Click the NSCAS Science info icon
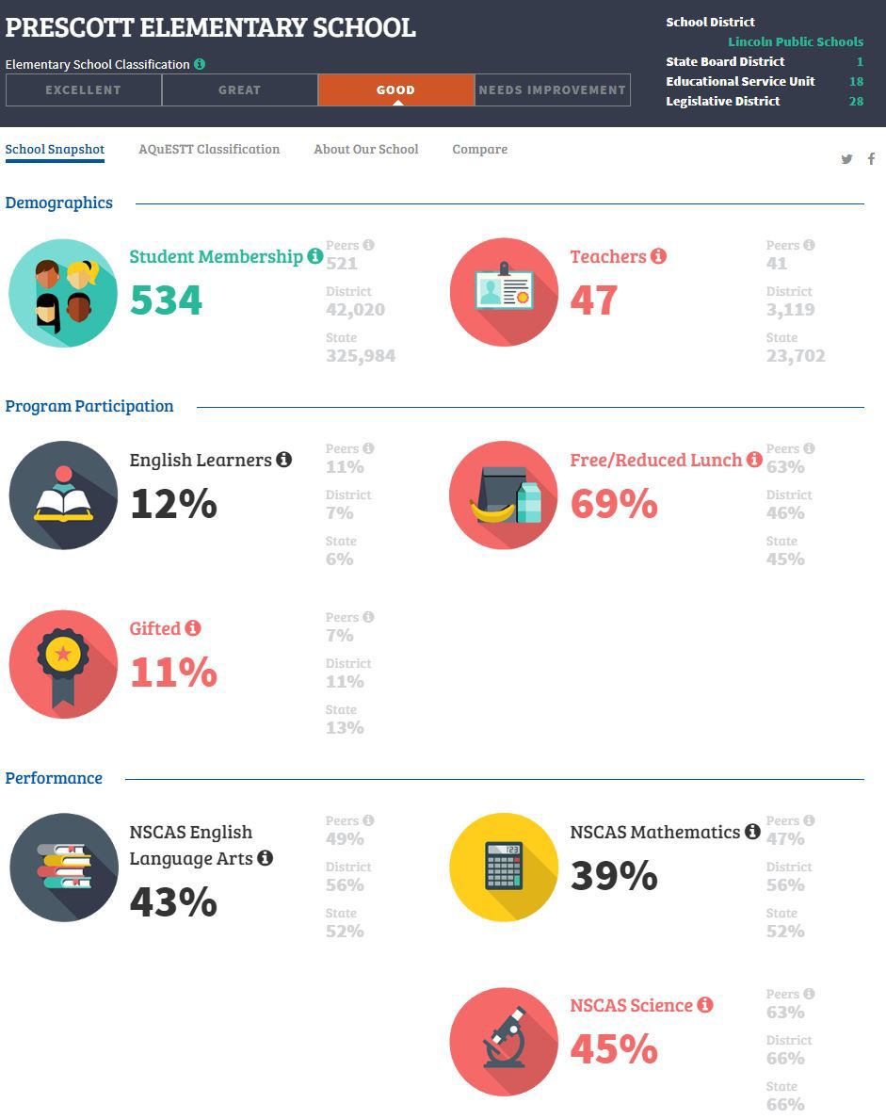This screenshot has width=886, height=1119. 705,1005
